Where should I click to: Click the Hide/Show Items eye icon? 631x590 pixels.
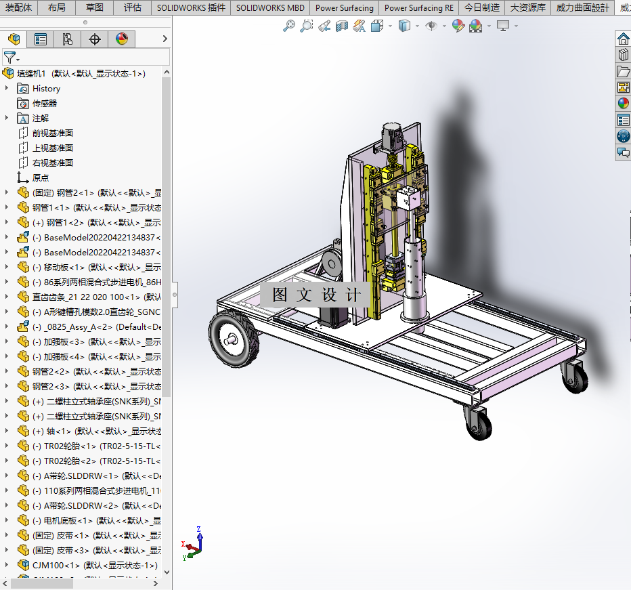[x=431, y=26]
